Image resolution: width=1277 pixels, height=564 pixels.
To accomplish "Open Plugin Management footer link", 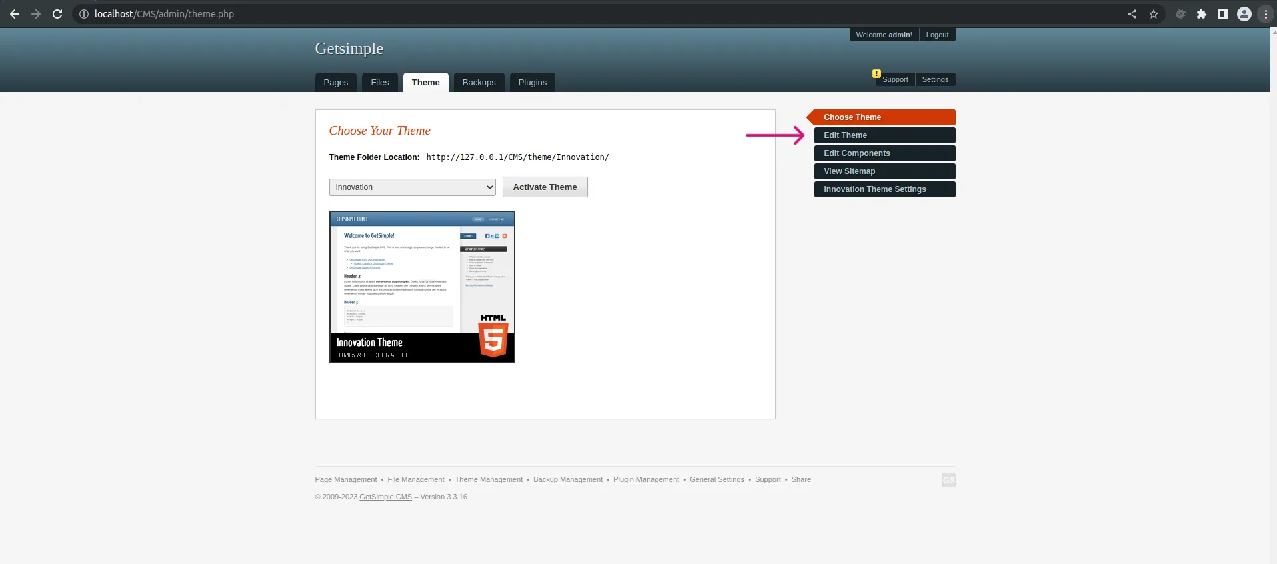I will (646, 480).
